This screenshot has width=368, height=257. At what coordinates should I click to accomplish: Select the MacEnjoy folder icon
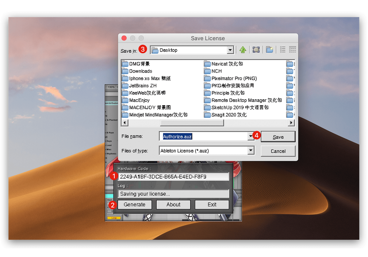(x=125, y=100)
